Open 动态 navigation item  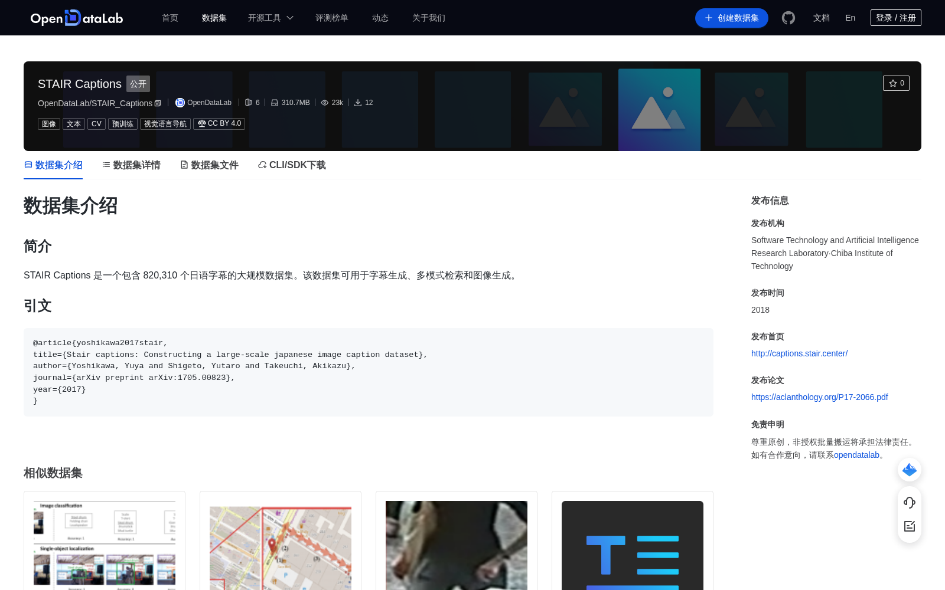point(380,18)
